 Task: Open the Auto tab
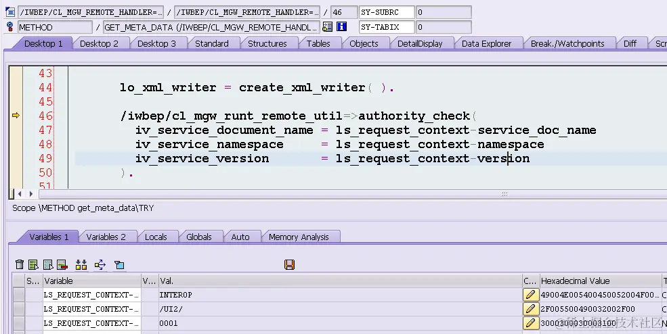click(x=240, y=237)
